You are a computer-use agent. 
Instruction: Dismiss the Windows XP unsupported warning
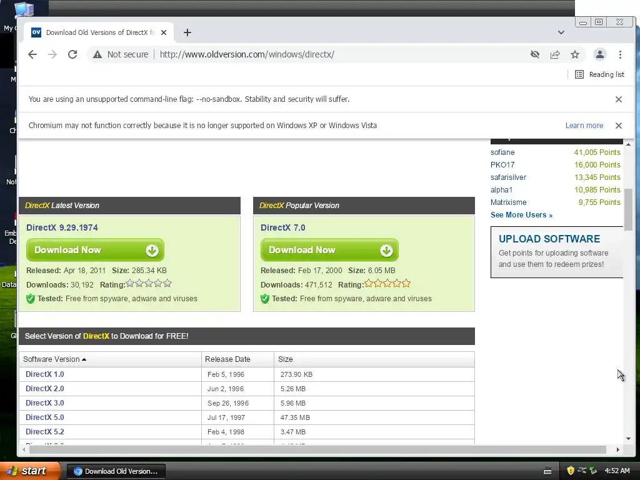(618, 126)
